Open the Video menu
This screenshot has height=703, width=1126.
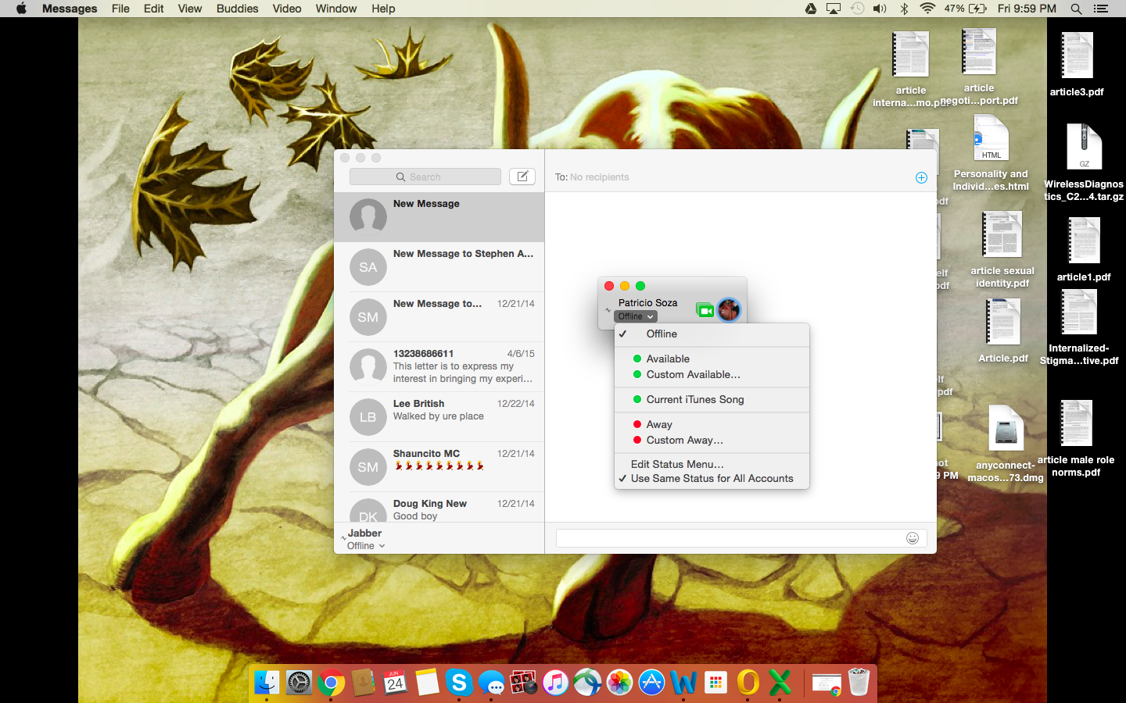[287, 9]
